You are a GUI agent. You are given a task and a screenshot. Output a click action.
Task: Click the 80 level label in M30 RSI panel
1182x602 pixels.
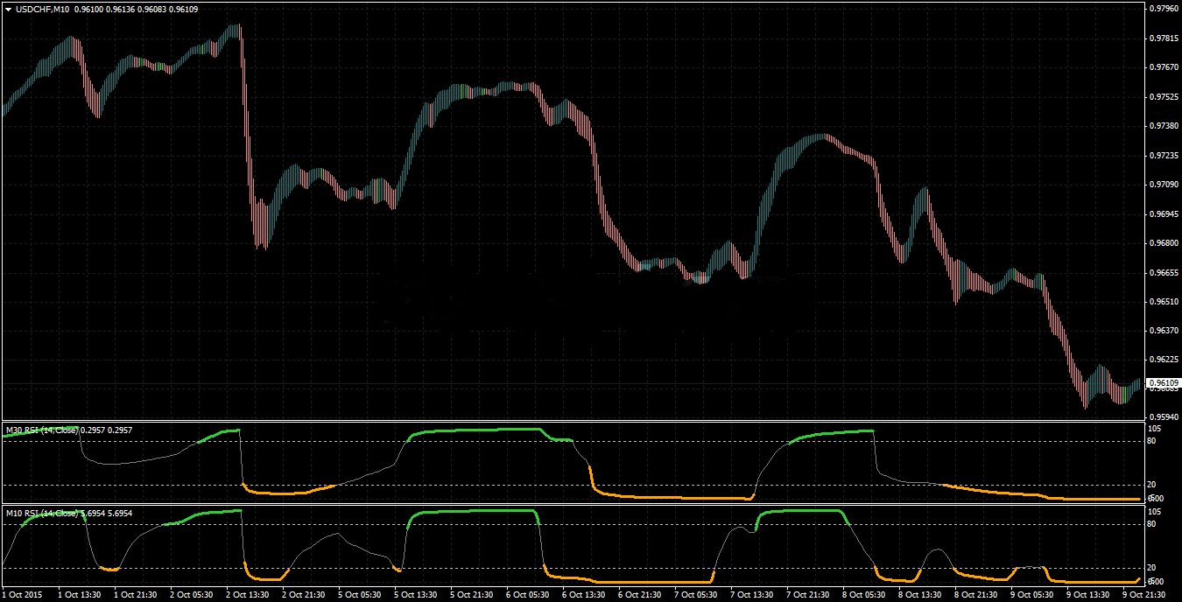1150,441
